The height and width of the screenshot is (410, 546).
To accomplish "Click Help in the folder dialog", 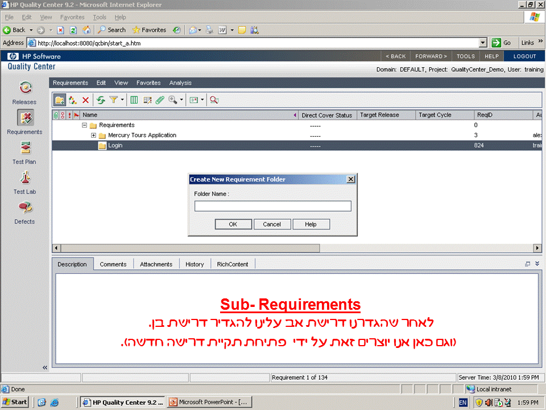I will [311, 224].
